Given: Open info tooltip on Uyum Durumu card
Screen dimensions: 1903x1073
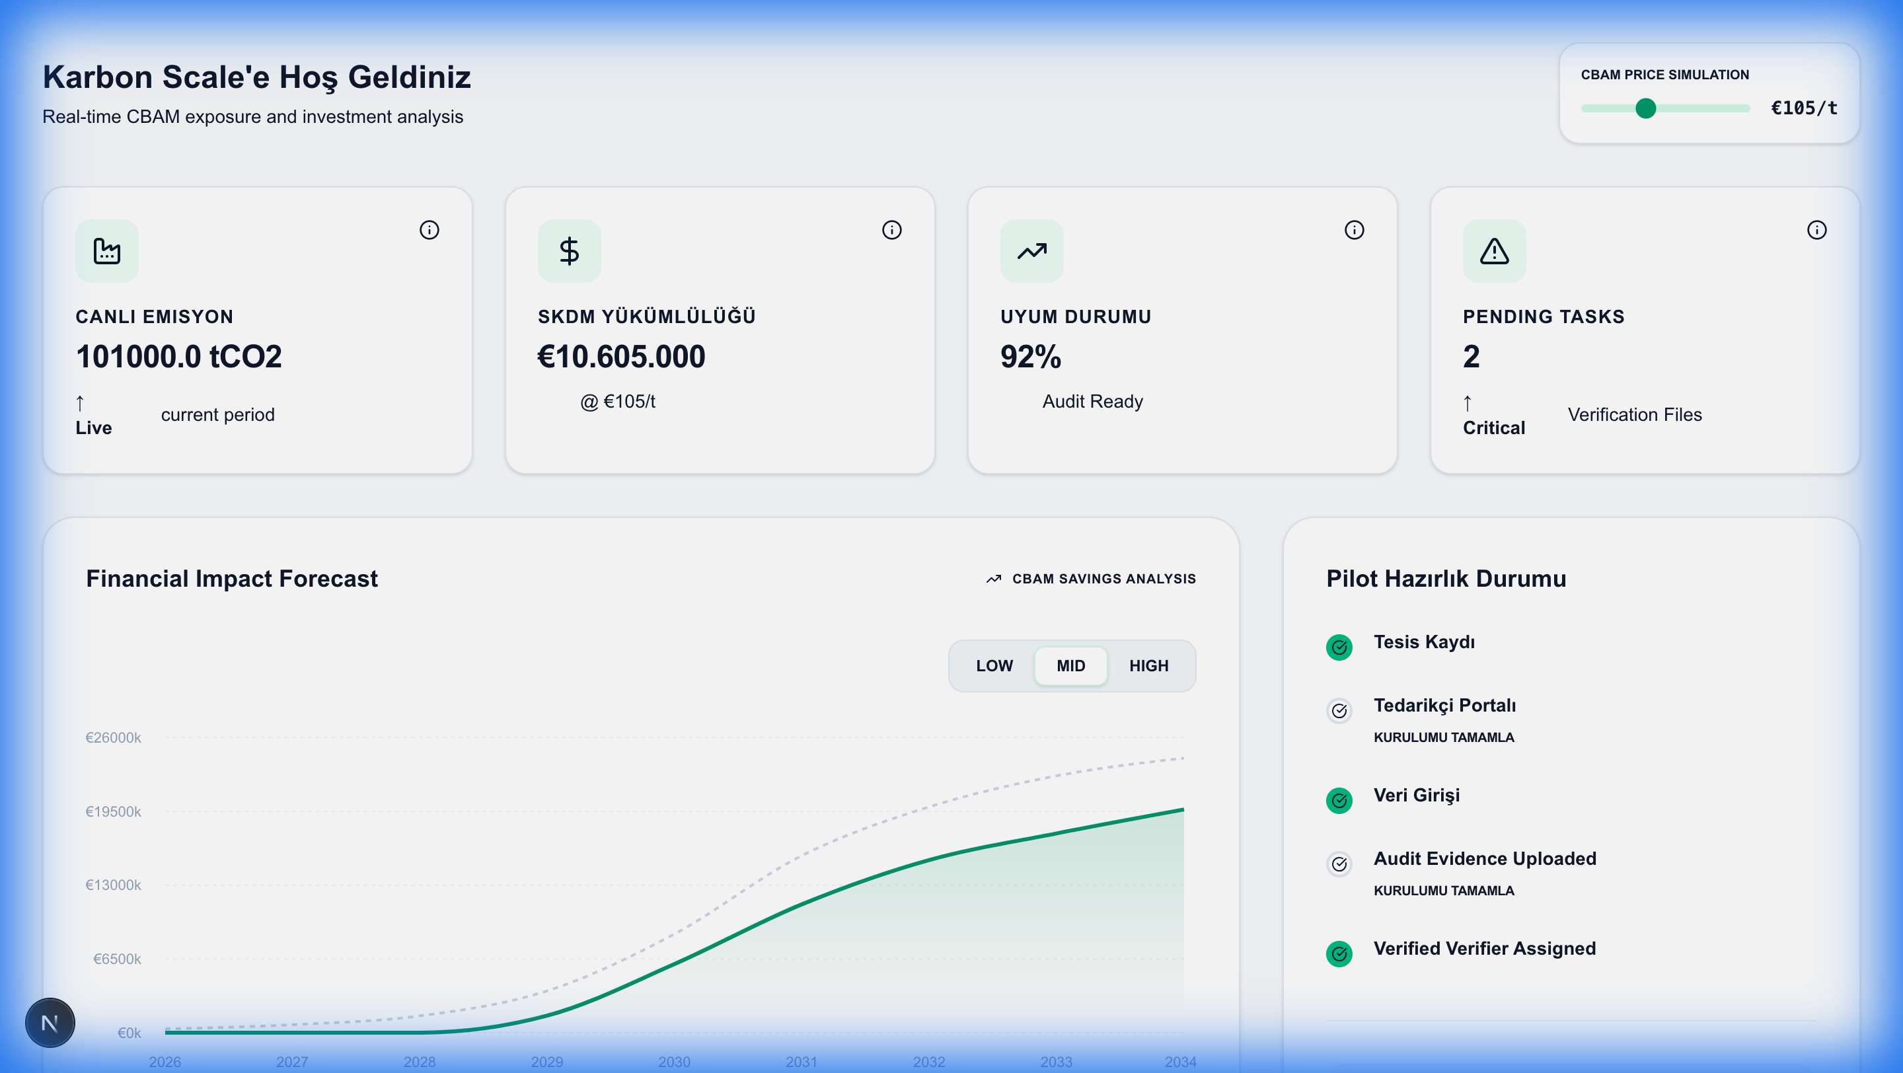Looking at the screenshot, I should tap(1354, 230).
